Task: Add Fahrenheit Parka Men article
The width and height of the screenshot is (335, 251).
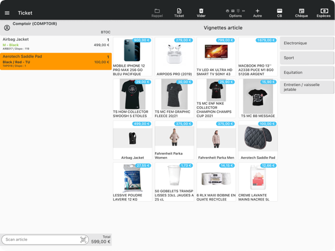Action: coord(216,140)
